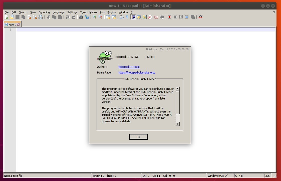Viewport: 281px width, 181px height.
Task: Click line number 1 in editor margin
Action: pos(11,29)
